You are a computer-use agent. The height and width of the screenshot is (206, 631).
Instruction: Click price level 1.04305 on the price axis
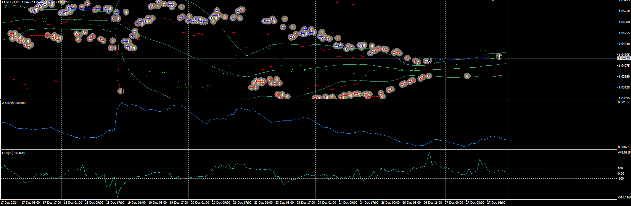(x=624, y=55)
